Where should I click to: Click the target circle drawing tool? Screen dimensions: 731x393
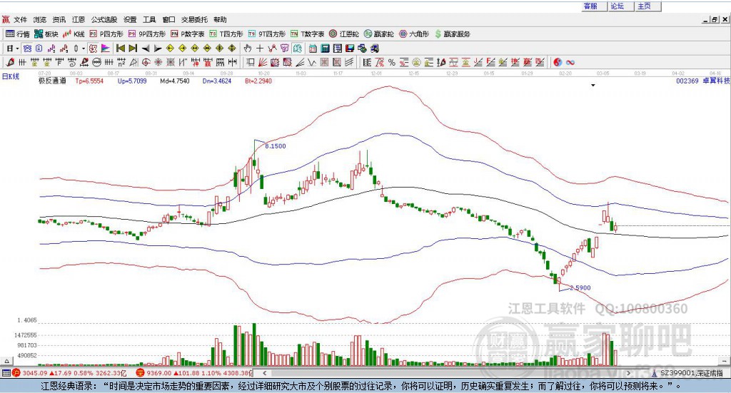click(146, 62)
